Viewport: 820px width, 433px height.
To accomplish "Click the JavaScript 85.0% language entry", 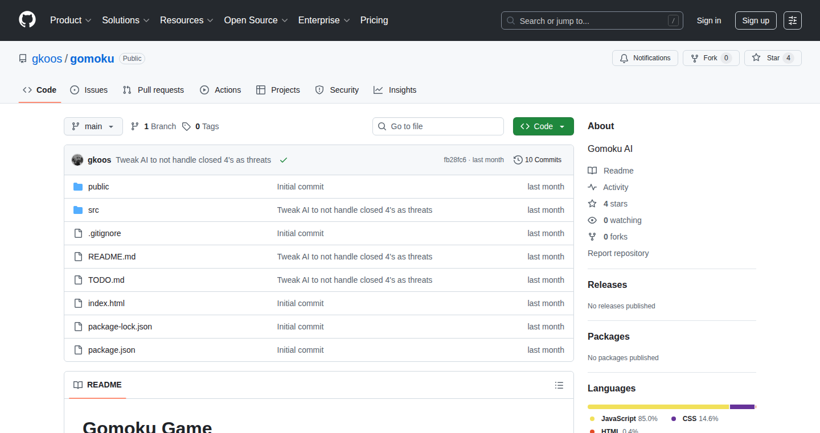I will [x=624, y=419].
